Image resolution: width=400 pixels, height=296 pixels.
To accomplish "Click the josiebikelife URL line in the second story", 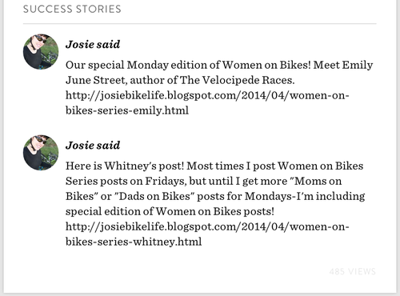I will click(207, 226).
